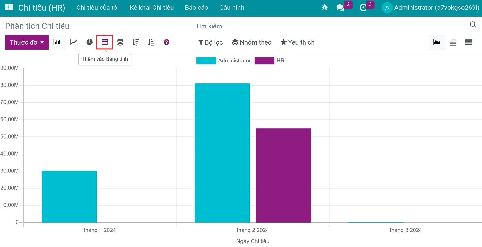Click the HR bar for tháng 2 2024
This screenshot has height=247, width=482.
(283, 175)
